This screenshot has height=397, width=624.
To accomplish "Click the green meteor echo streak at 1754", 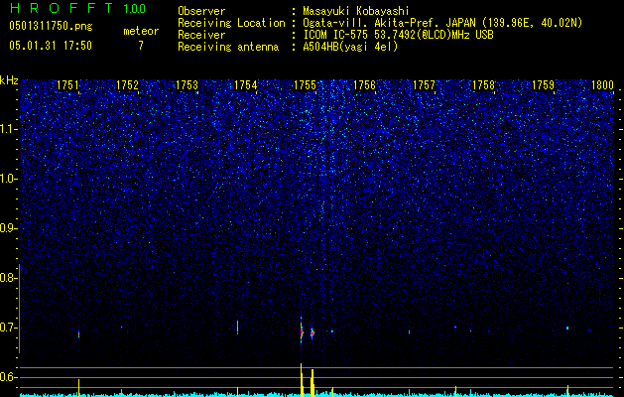I will [x=237, y=327].
